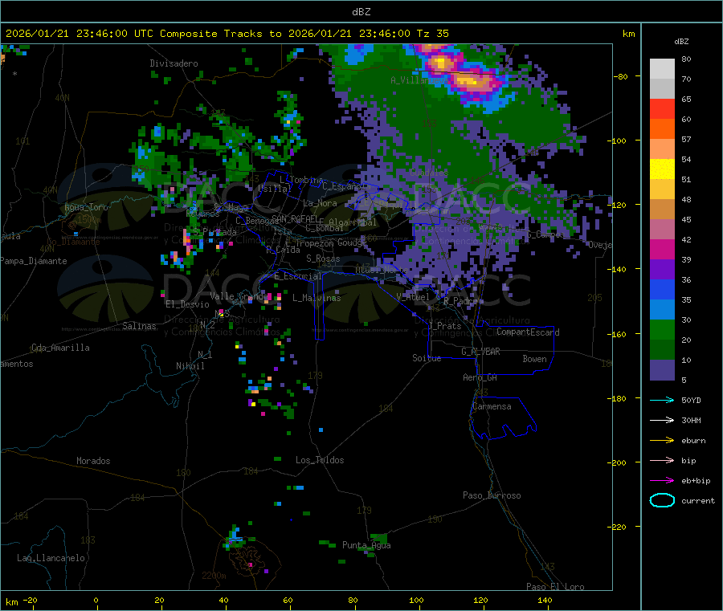
Task: Click the 35 dBZ blue color swatch
Action: coord(662,289)
